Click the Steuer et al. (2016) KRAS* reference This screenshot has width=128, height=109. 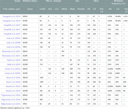(x=13, y=78)
